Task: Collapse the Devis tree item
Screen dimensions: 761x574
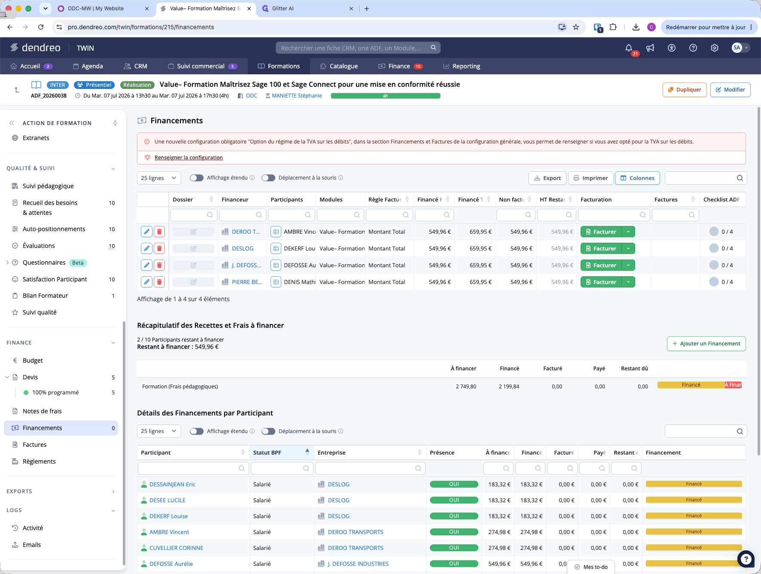Action: tap(7, 377)
